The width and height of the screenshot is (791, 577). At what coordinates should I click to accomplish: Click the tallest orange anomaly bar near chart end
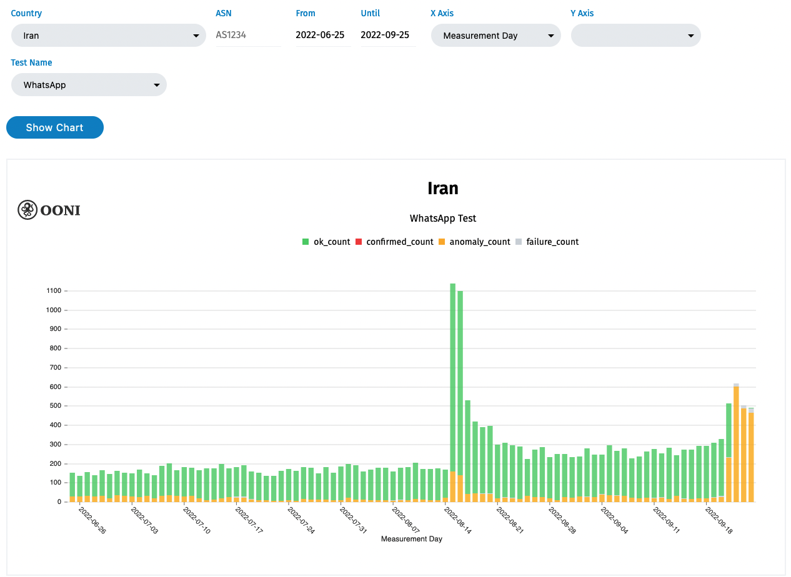tap(736, 443)
